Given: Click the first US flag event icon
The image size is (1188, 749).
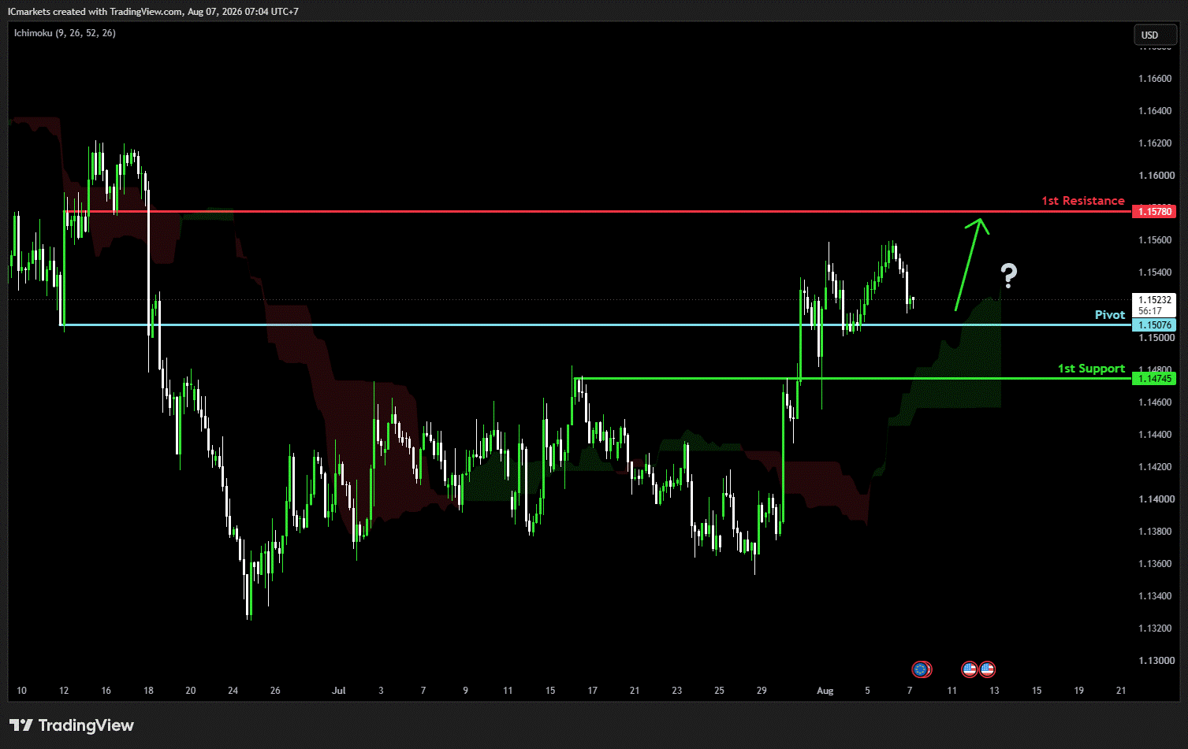Looking at the screenshot, I should [x=970, y=669].
